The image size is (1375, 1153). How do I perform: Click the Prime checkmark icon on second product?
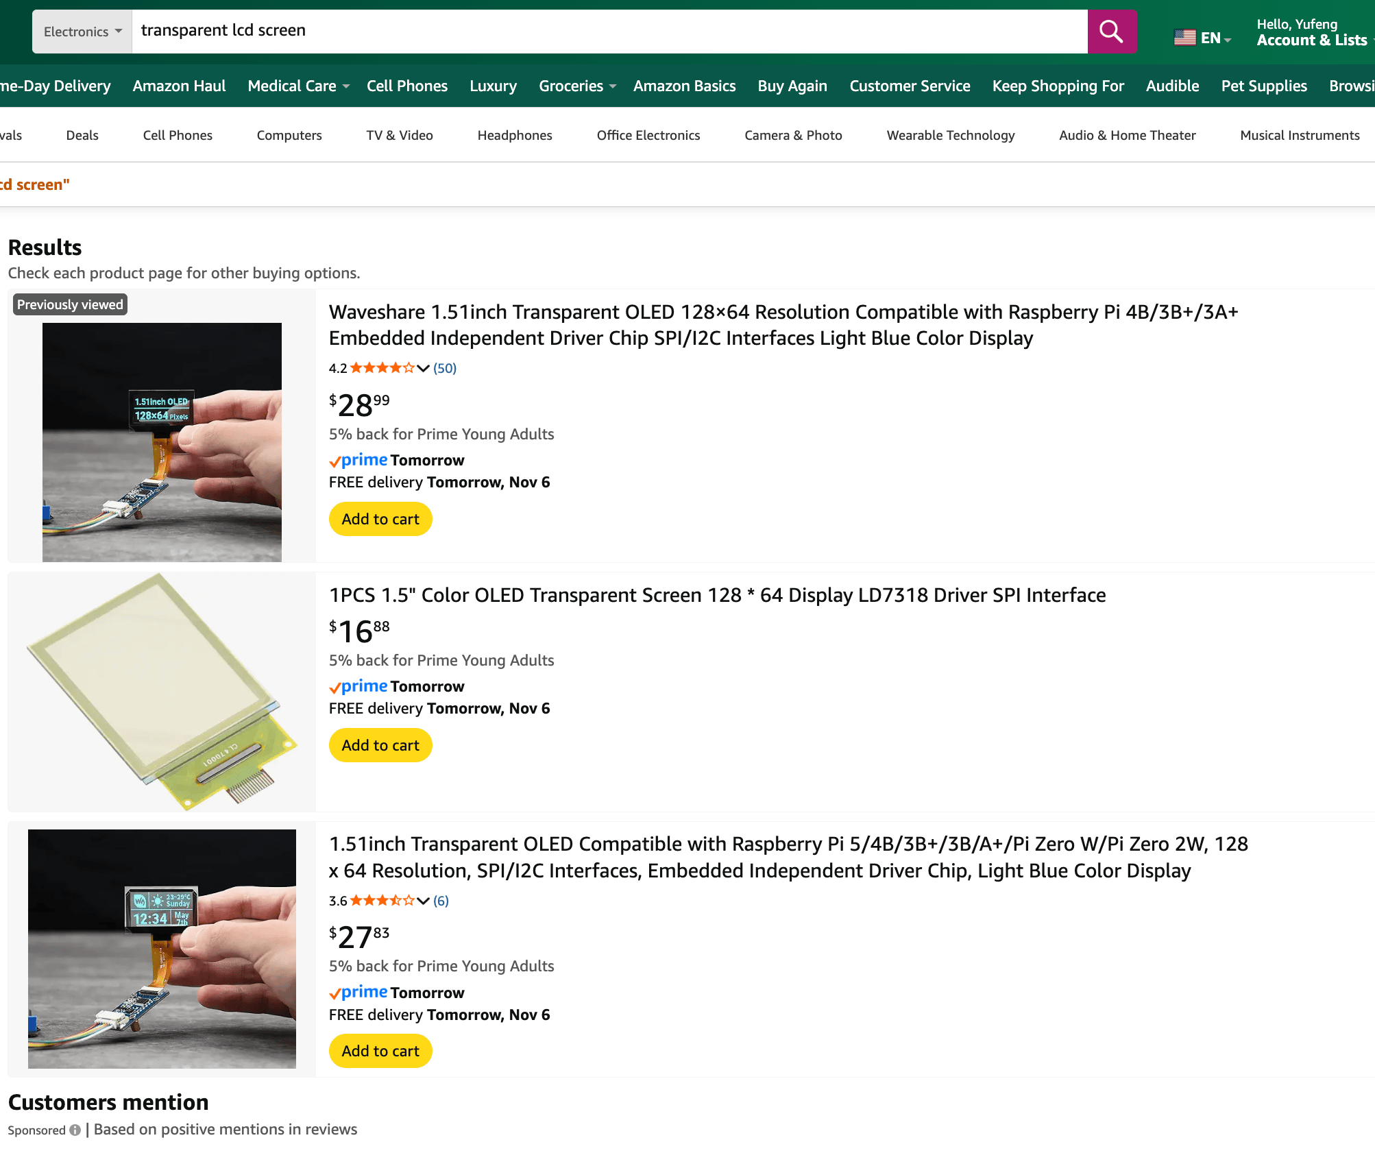point(335,686)
